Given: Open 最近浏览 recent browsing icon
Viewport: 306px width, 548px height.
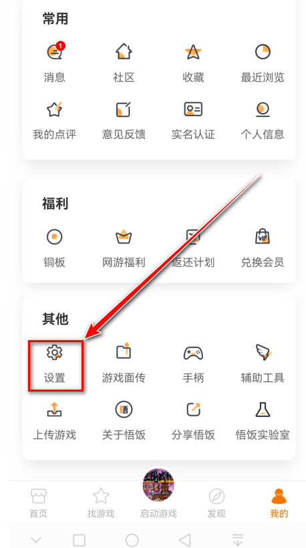Looking at the screenshot, I should pyautogui.click(x=263, y=51).
